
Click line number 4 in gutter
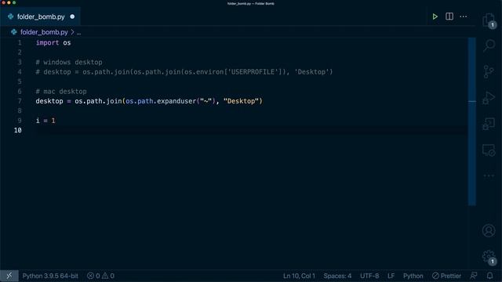[x=20, y=71]
